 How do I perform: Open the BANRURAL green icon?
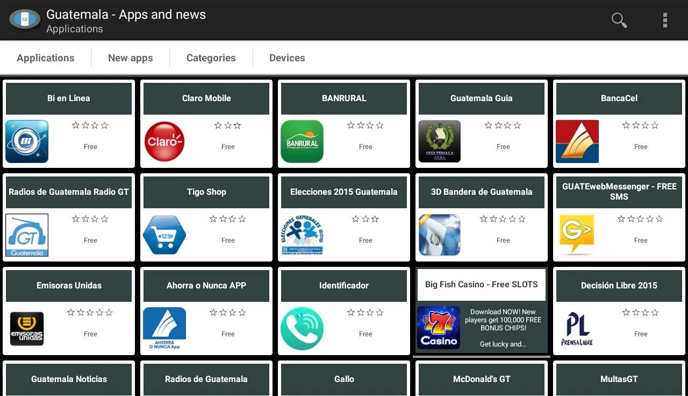pyautogui.click(x=302, y=142)
